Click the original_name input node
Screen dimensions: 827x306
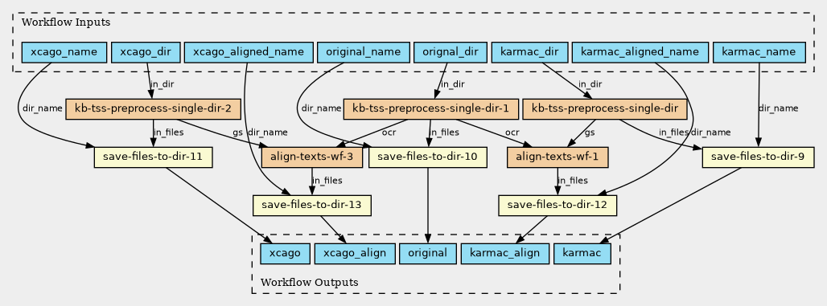coord(364,52)
